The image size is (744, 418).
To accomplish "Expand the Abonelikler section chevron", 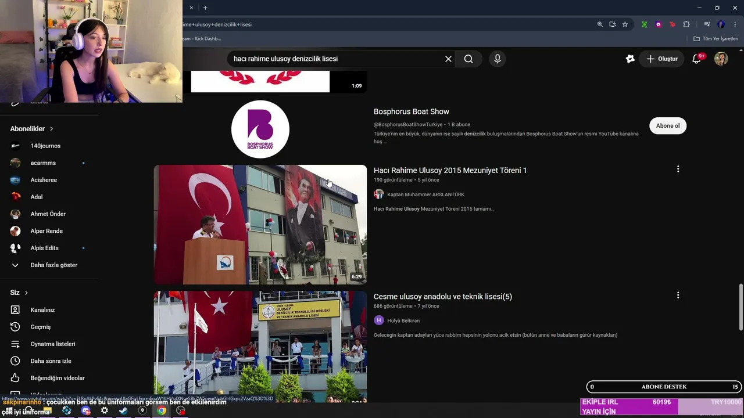I will (x=51, y=129).
